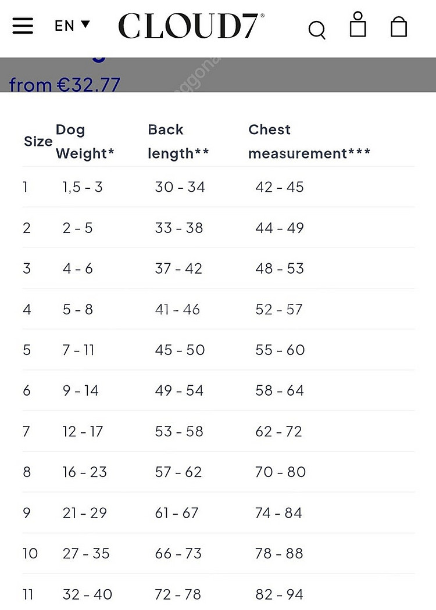The width and height of the screenshot is (436, 610).
Task: Click back length 33 - 38 in row 2
Action: [178, 228]
